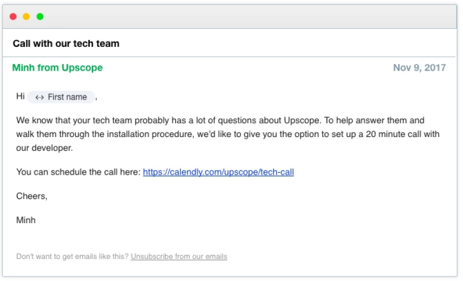The height and width of the screenshot is (281, 463).
Task: Click the paragraph line starting We know that
Action: pyautogui.click(x=220, y=120)
